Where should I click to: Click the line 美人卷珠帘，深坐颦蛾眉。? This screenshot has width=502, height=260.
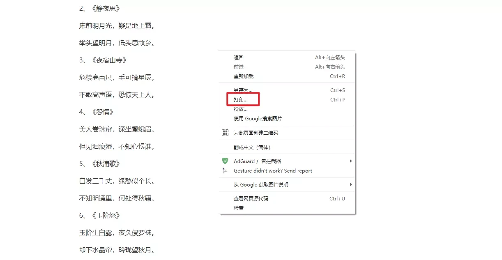click(x=118, y=129)
